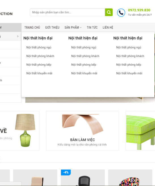The width and height of the screenshot is (155, 186).
Task: Select Nội thất phòng ngủ in last column
Action: [129, 47]
